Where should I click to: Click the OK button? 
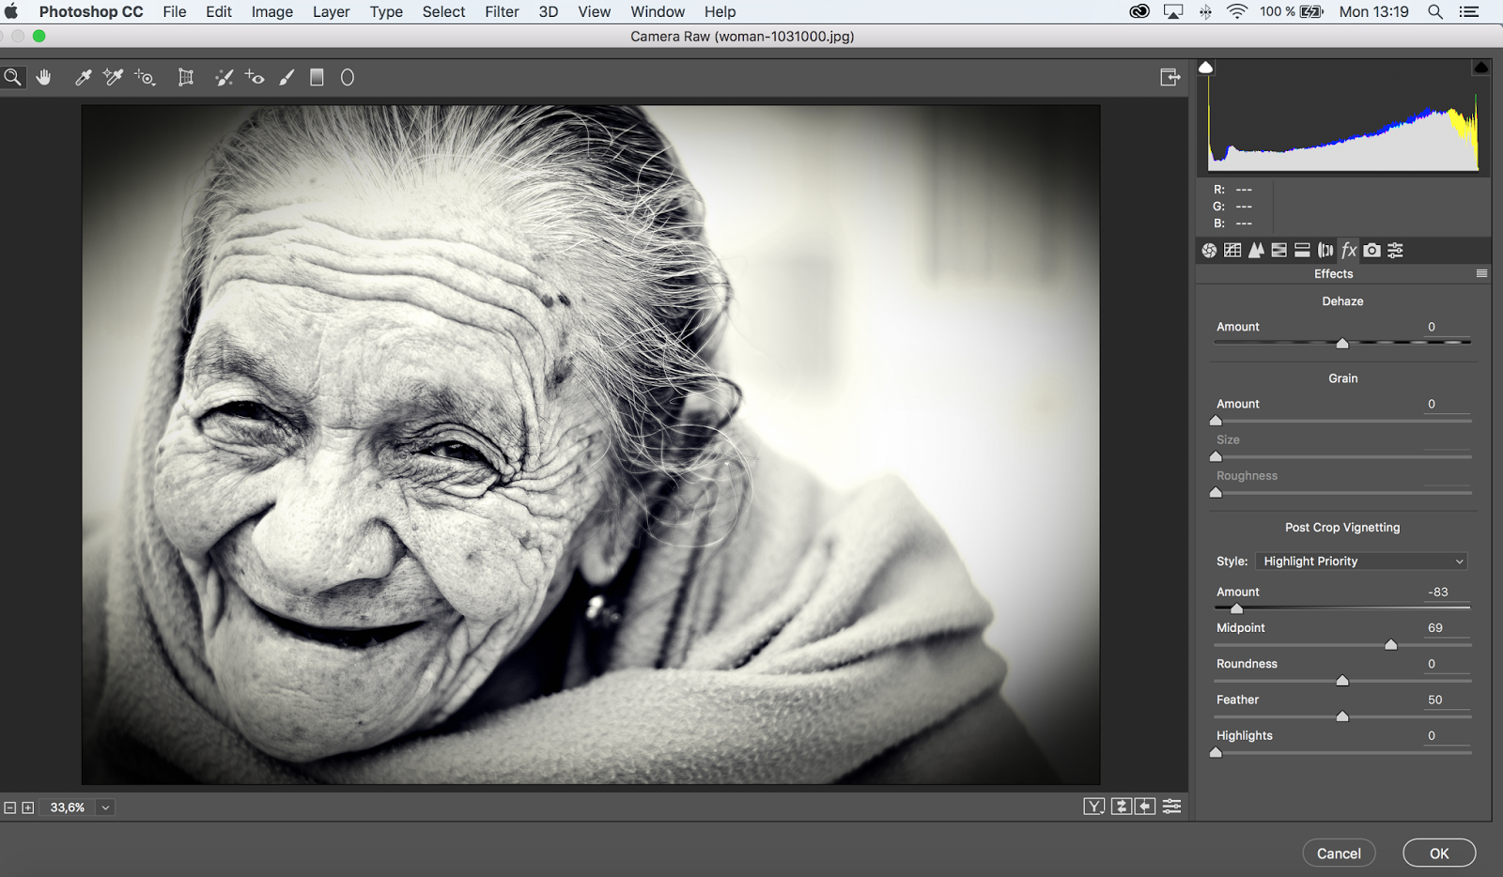tap(1439, 853)
